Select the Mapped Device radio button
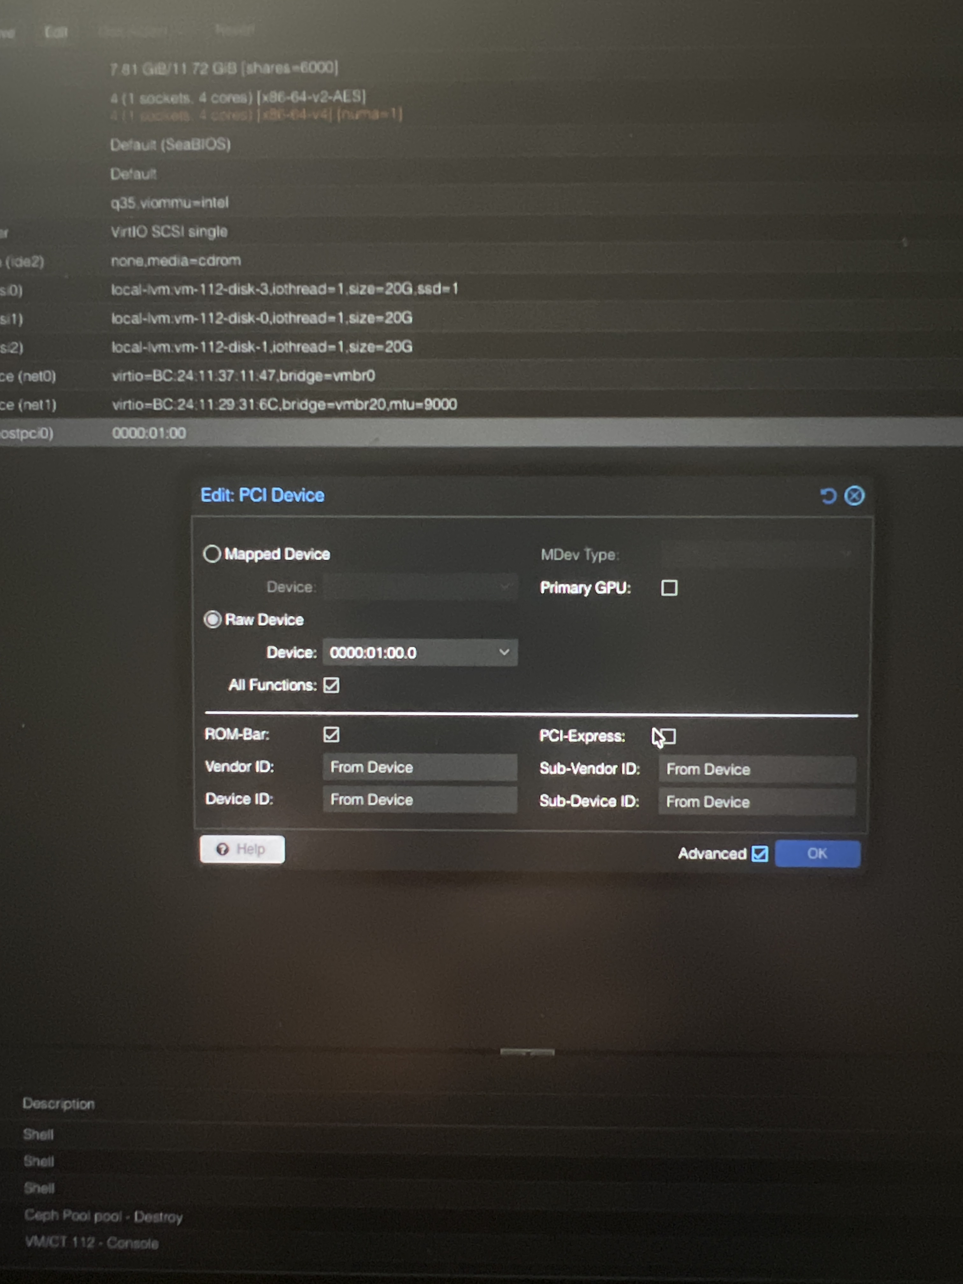 pos(212,554)
